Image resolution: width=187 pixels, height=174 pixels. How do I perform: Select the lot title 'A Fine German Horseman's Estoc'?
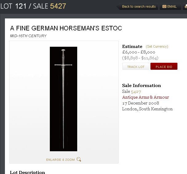(66, 28)
